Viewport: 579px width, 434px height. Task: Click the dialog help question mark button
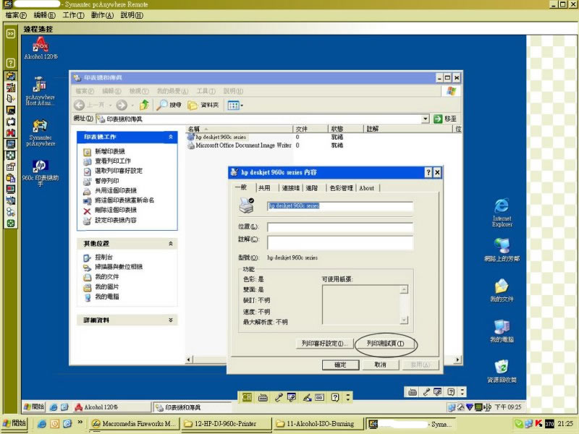[x=428, y=172]
